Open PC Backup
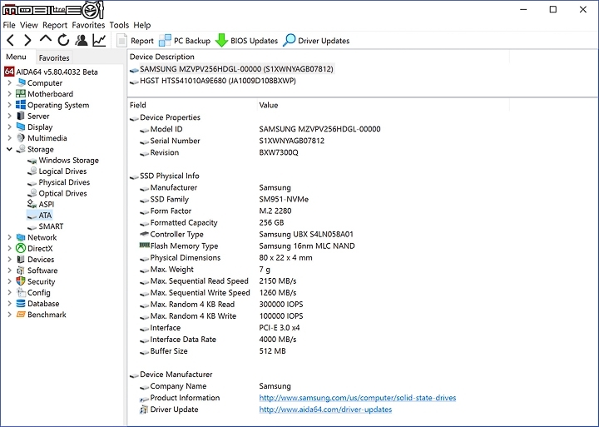Screen dimensions: 599x427 [185, 41]
